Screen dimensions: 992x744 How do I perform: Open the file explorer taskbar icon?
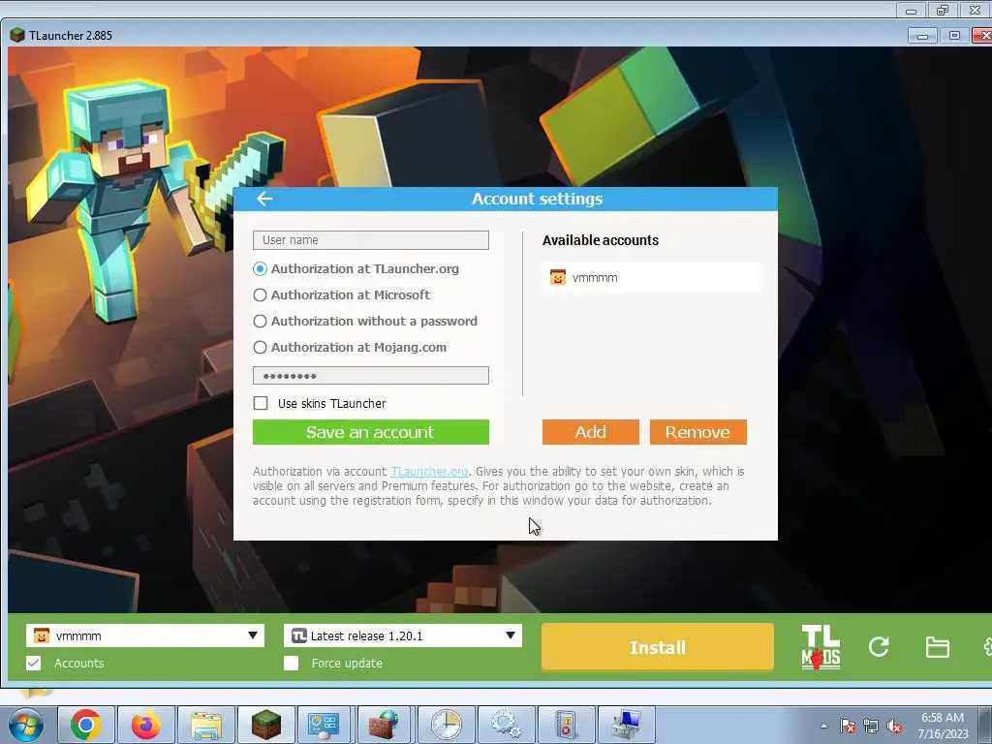click(x=206, y=725)
